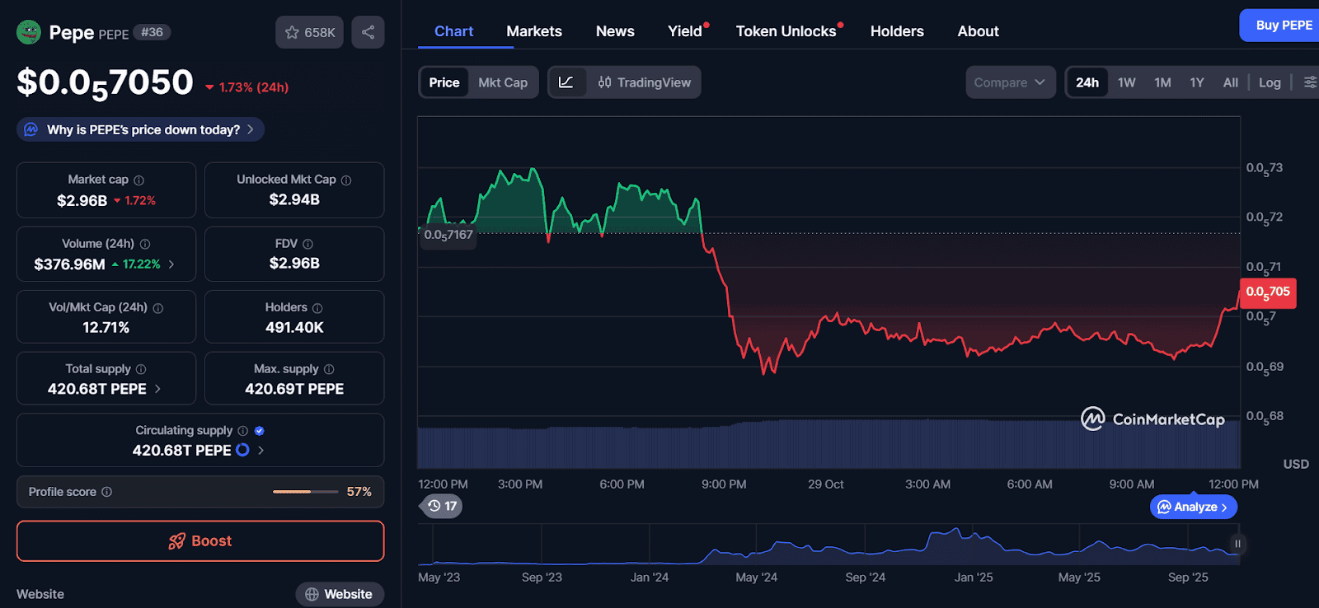Click the Boost button
The width and height of the screenshot is (1319, 608).
[x=200, y=541]
